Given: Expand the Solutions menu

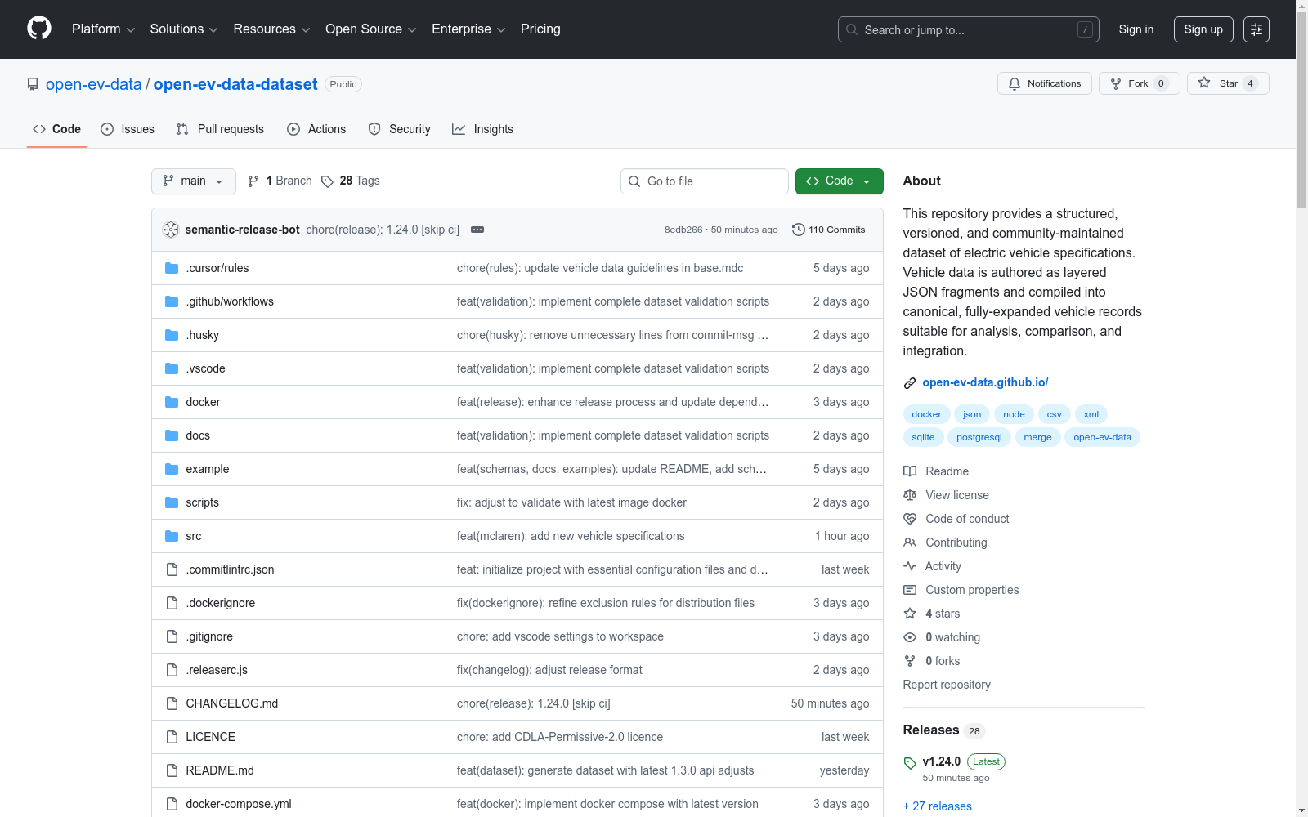Looking at the screenshot, I should [184, 29].
